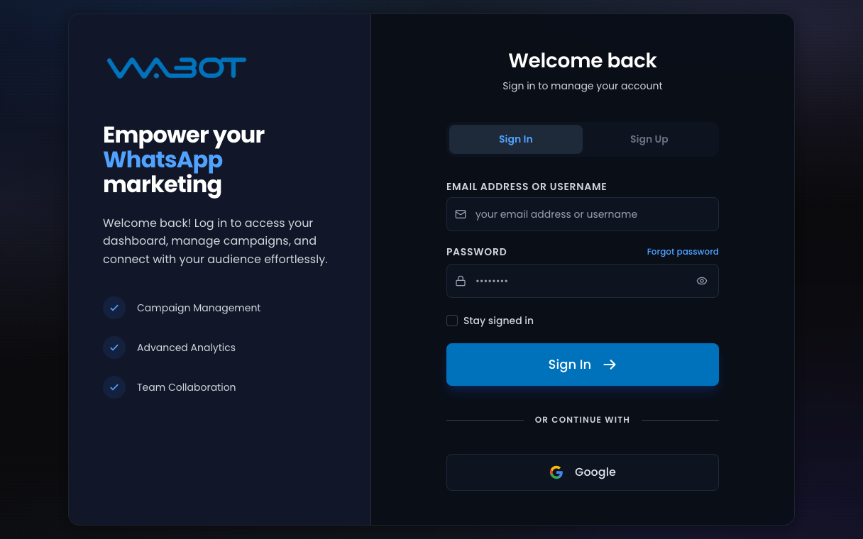Switch to the Sign Up tab
Screen dimensions: 863x539
coord(649,139)
